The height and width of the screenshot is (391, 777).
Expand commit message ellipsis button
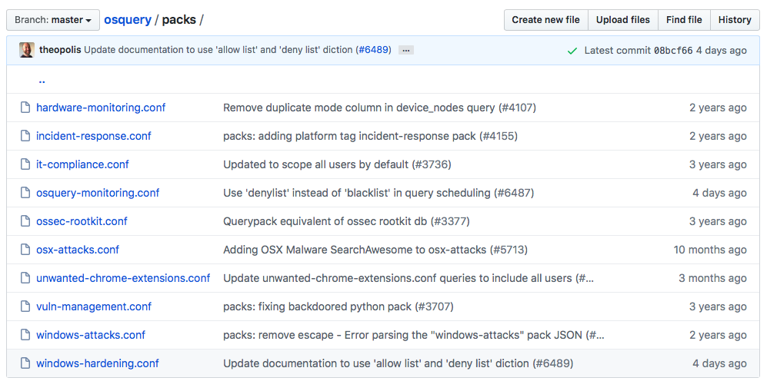(406, 51)
